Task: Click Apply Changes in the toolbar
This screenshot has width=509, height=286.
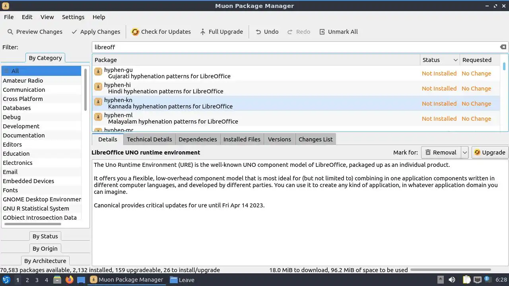Action: (x=96, y=32)
